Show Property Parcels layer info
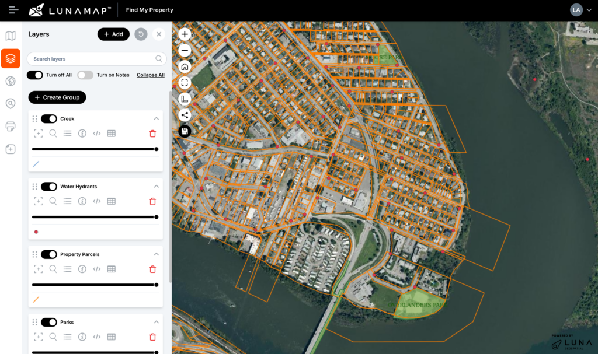598x354 pixels. point(82,269)
